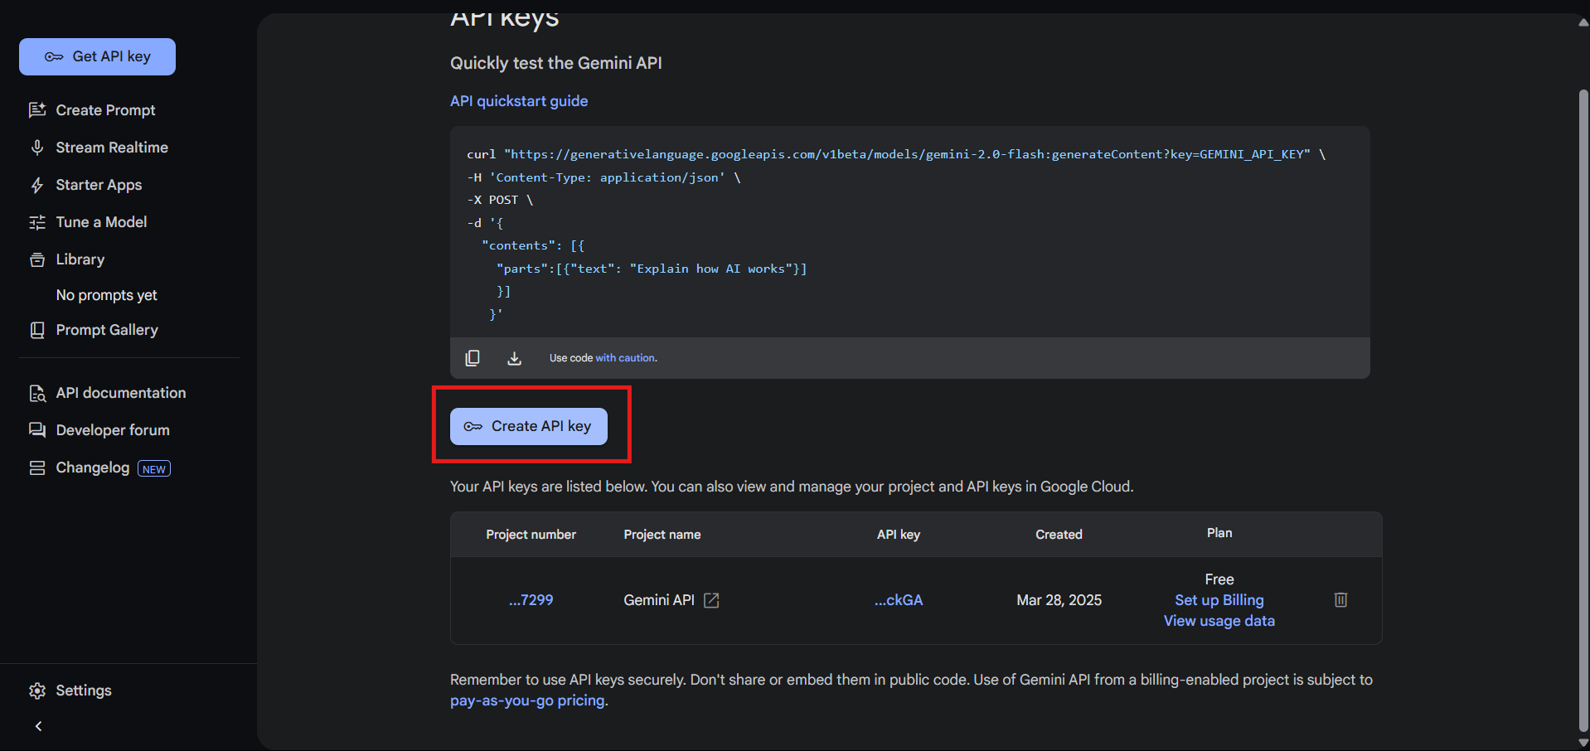
Task: Download the sample code
Action: (x=514, y=357)
